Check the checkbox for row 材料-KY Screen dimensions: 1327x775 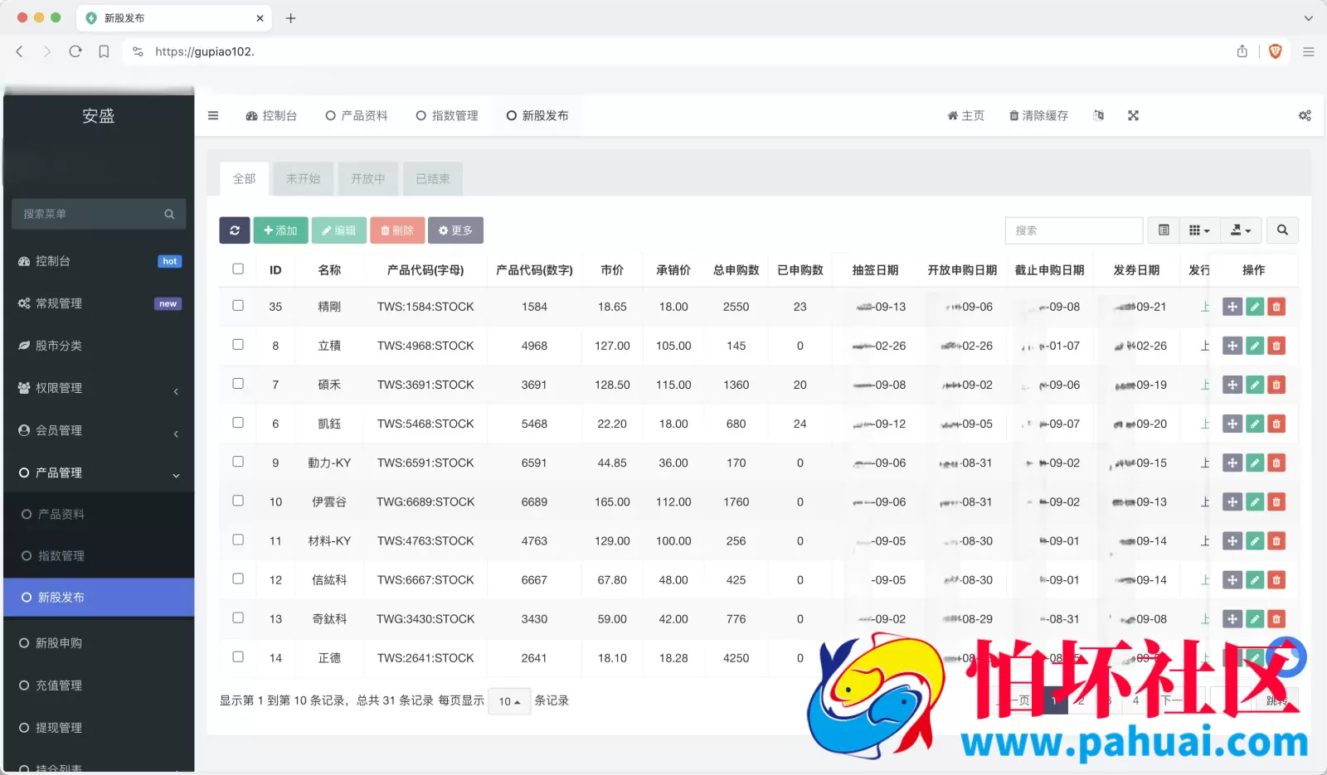[x=238, y=540]
